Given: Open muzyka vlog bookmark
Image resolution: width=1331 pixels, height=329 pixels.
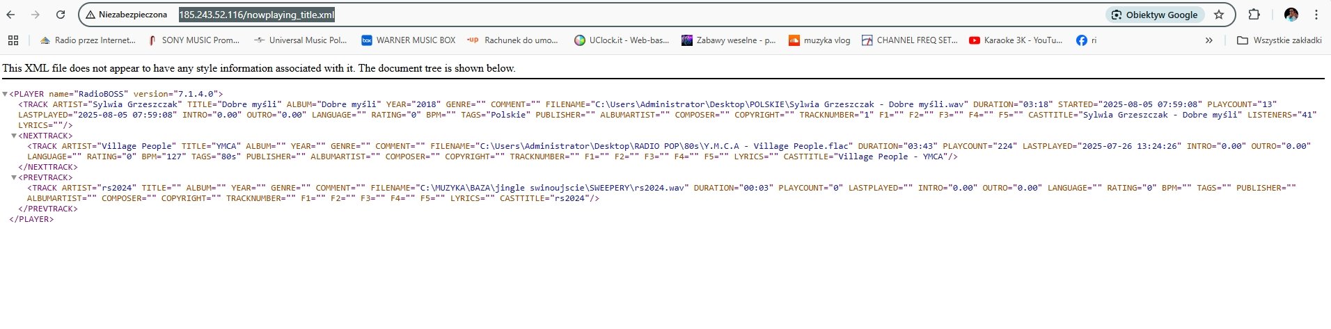Looking at the screenshot, I should tap(819, 40).
